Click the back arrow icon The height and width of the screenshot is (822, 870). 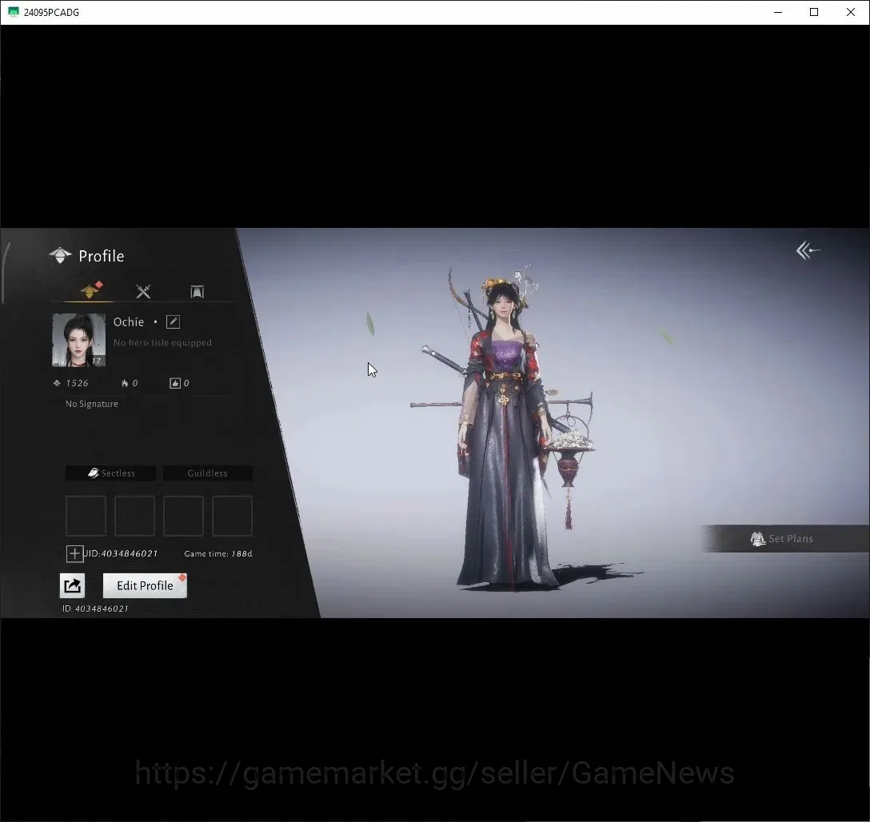tap(808, 251)
